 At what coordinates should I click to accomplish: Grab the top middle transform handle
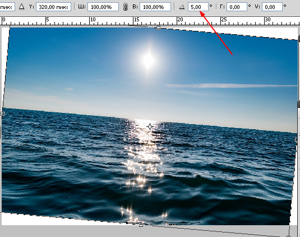pos(159,28)
